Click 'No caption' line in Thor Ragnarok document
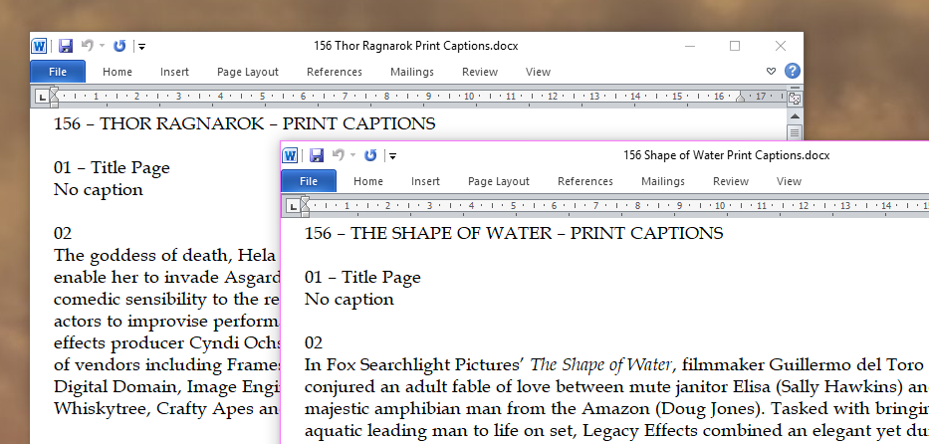Screen dimensions: 929x444 pyautogui.click(x=99, y=190)
